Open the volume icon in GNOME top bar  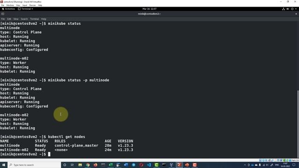coord(288,9)
